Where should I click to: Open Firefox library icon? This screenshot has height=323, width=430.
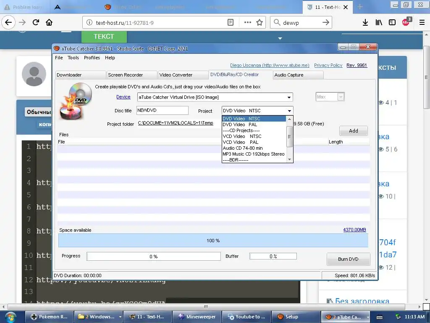(379, 22)
